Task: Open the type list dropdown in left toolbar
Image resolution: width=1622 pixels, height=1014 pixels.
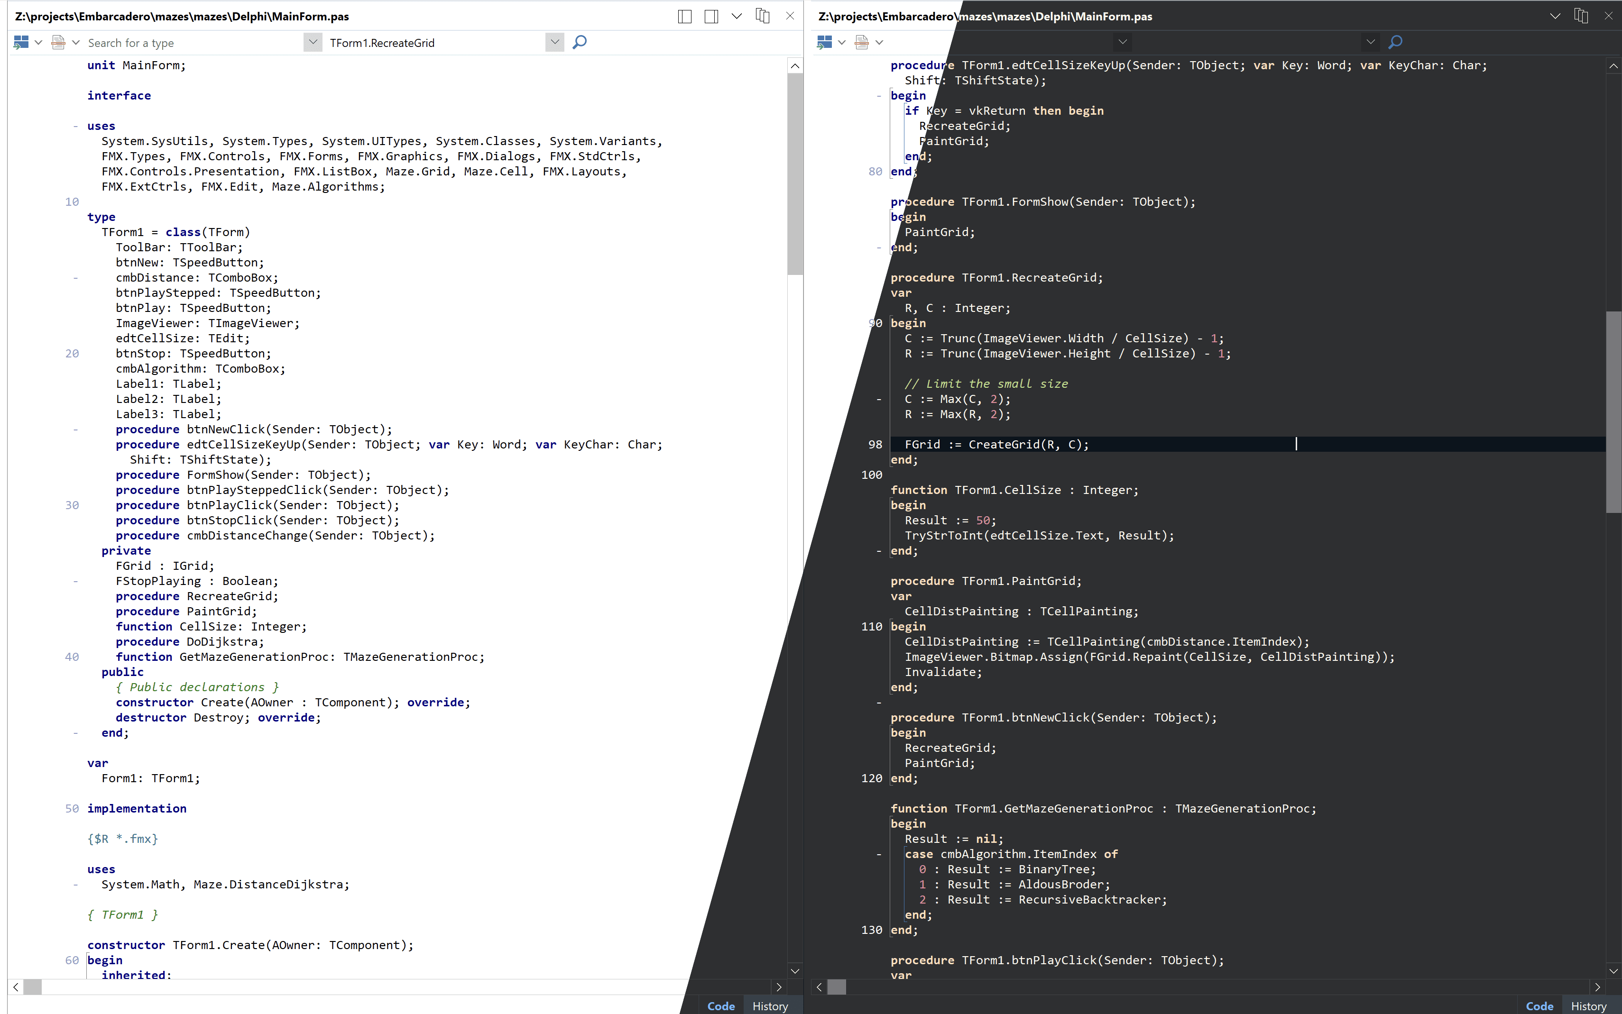Action: [x=313, y=42]
